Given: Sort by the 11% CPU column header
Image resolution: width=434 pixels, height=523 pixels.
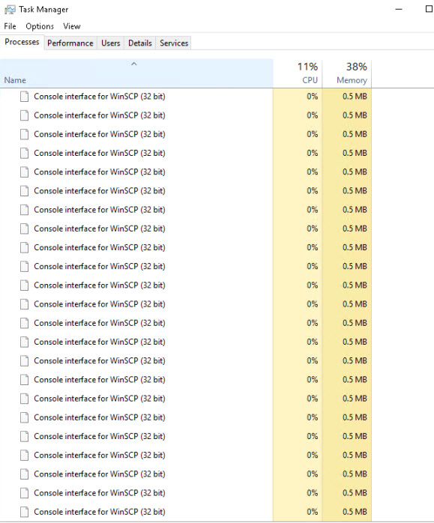Looking at the screenshot, I should tap(298, 73).
